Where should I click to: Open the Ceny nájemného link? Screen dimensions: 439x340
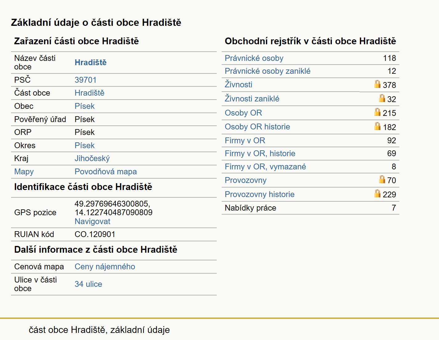[x=105, y=267]
